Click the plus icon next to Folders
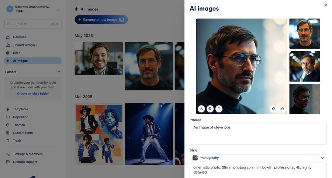Viewport: 332px width, 178px height. pyautogui.click(x=59, y=72)
